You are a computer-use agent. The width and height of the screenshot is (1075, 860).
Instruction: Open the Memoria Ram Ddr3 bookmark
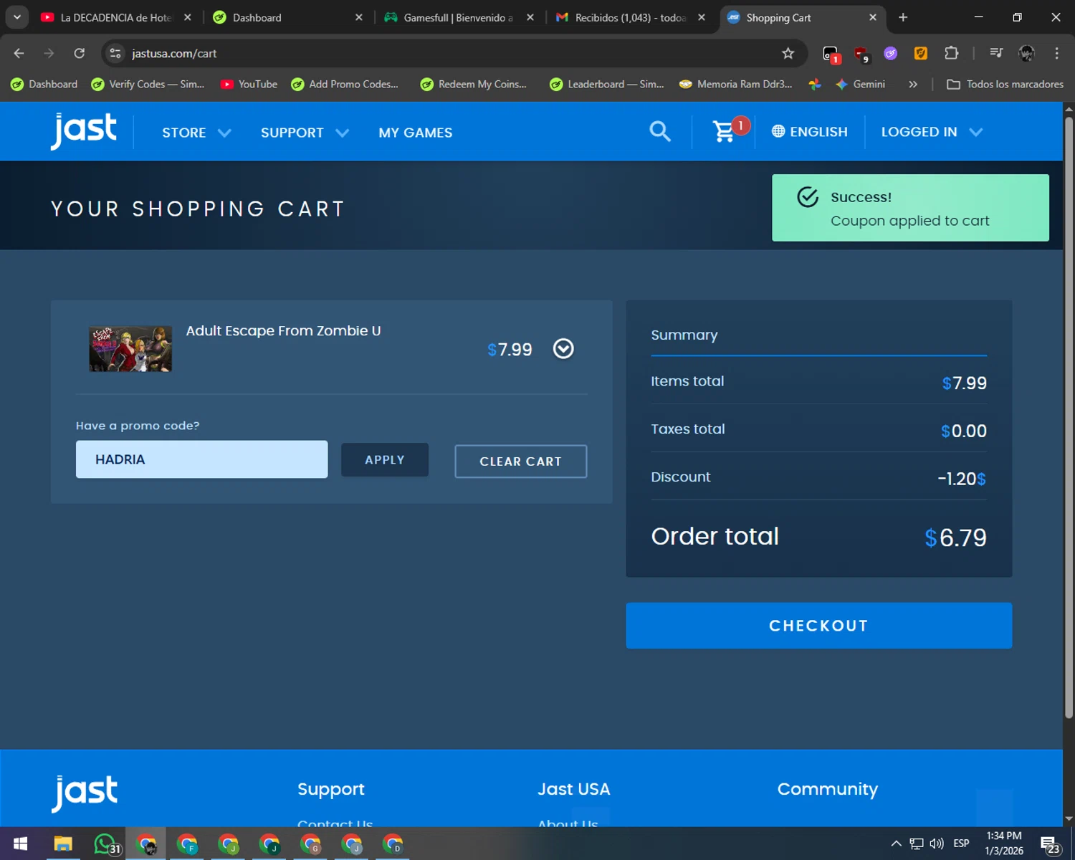pyautogui.click(x=736, y=84)
